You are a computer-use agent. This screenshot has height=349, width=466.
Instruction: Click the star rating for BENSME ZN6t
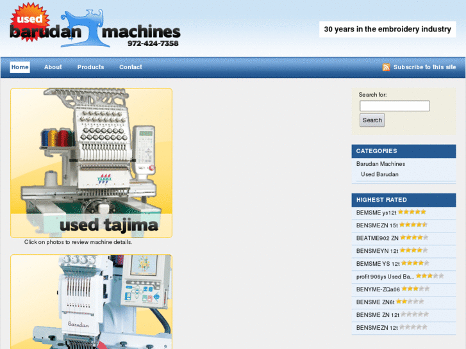coord(410,301)
